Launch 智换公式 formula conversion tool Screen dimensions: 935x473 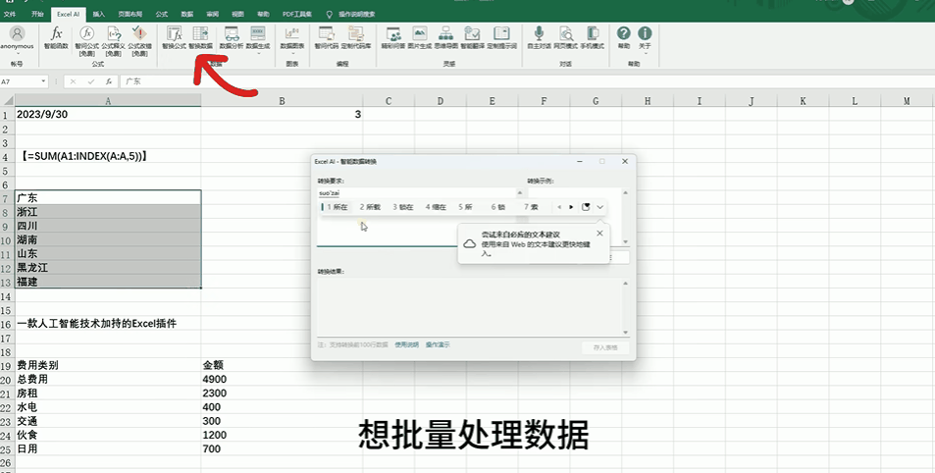(x=174, y=33)
